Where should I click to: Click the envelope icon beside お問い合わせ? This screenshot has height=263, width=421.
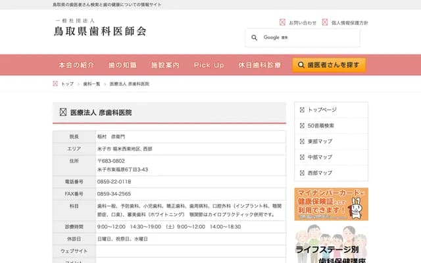(283, 22)
